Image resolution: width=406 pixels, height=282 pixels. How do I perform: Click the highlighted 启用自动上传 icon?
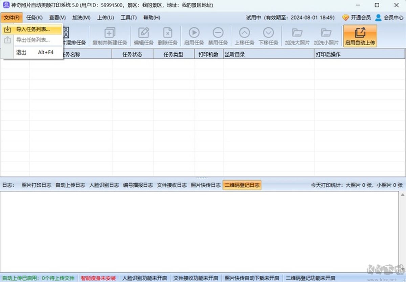(x=360, y=35)
